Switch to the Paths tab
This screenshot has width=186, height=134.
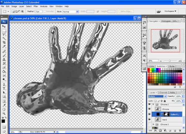click(x=172, y=92)
